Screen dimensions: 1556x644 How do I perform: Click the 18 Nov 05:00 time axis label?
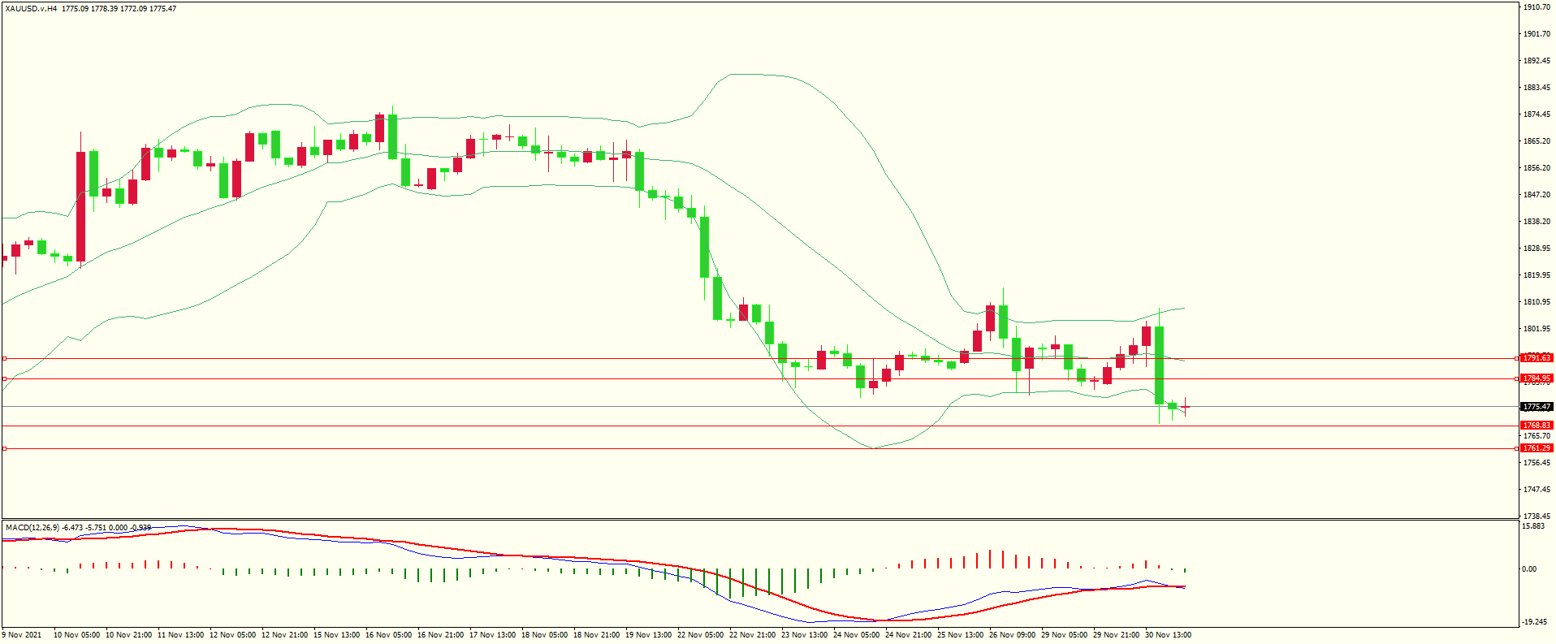(x=544, y=635)
